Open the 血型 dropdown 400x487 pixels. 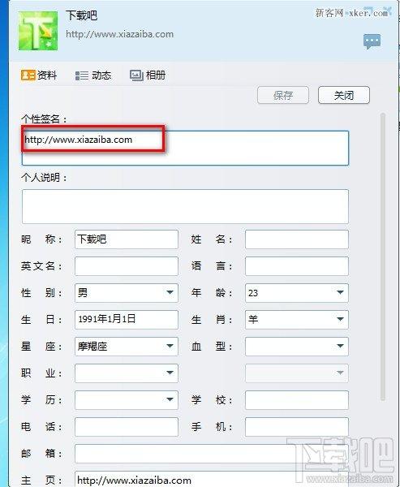click(x=297, y=347)
